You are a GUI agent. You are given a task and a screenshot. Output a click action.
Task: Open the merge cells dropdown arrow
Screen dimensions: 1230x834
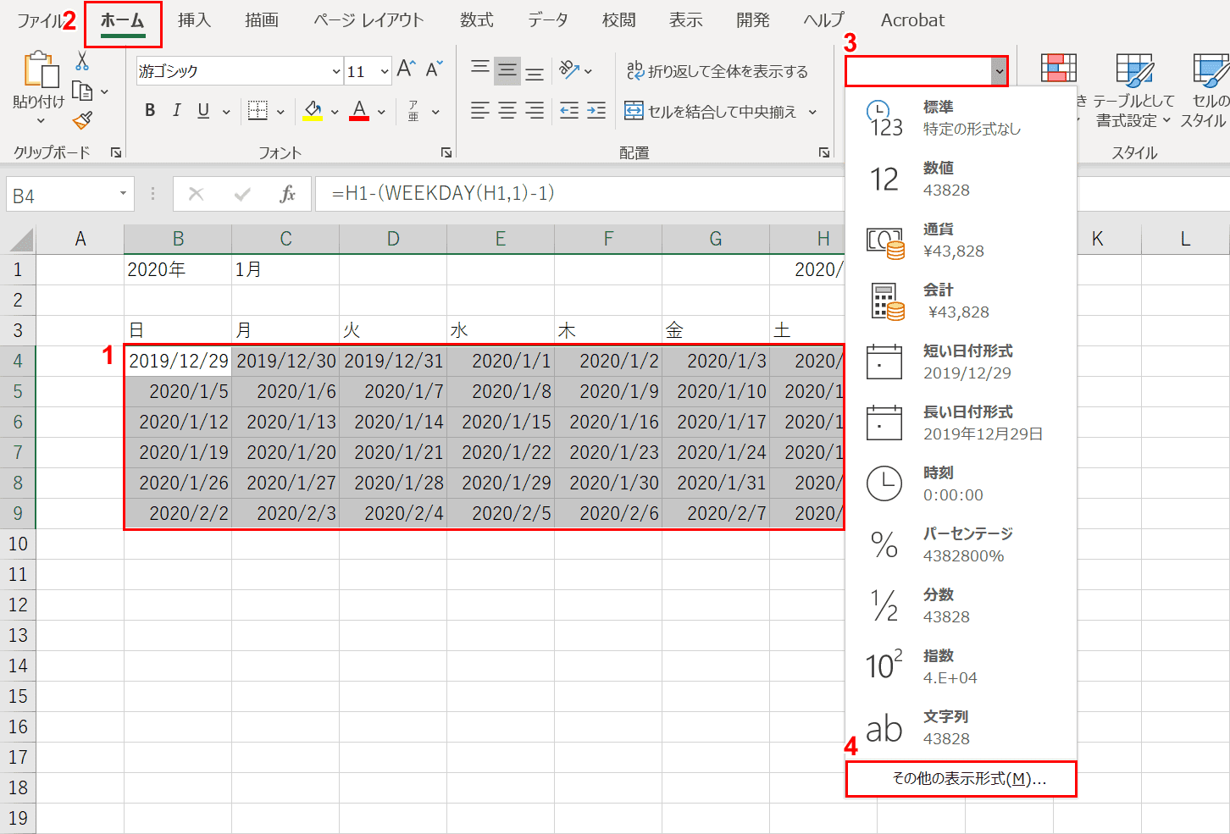pyautogui.click(x=812, y=112)
